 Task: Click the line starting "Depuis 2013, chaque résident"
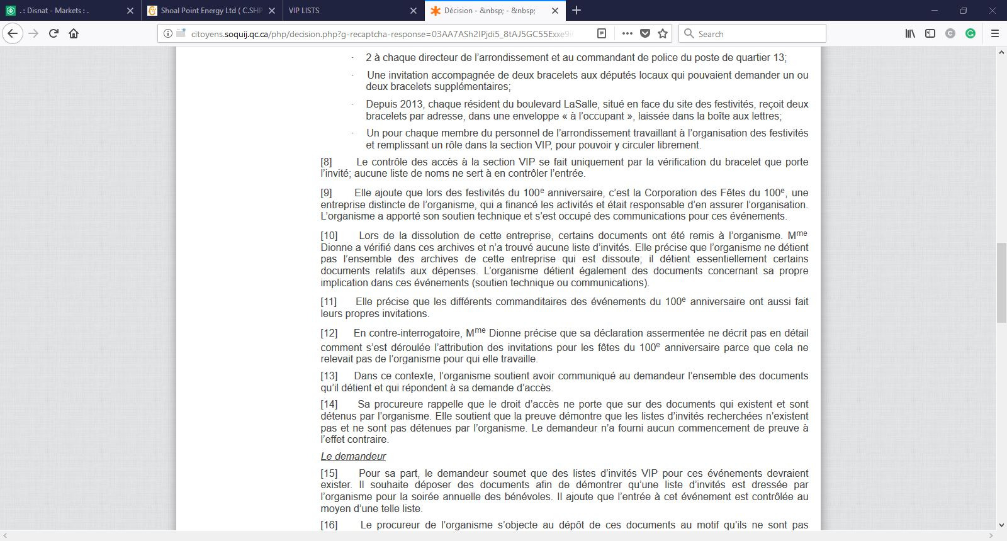point(587,104)
